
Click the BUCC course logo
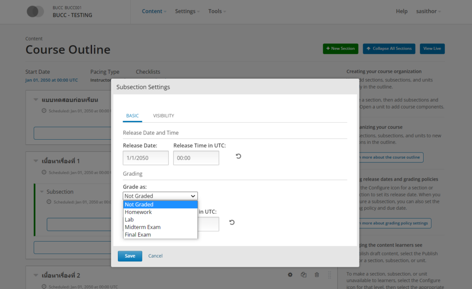tap(35, 12)
